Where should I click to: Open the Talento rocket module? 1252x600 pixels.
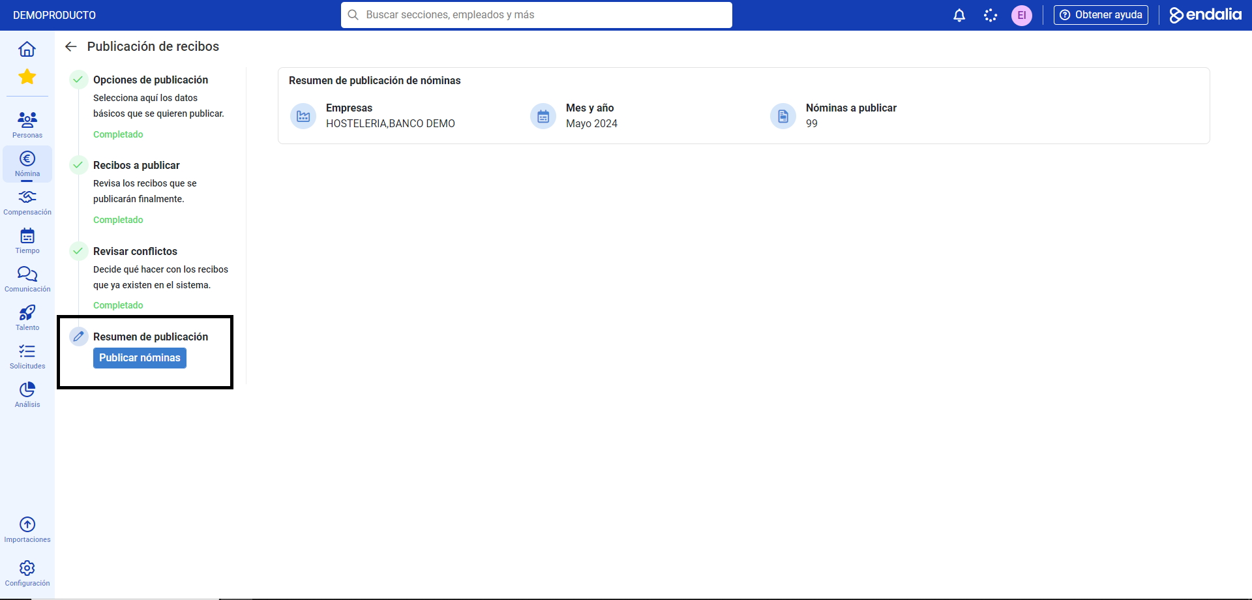coord(27,318)
